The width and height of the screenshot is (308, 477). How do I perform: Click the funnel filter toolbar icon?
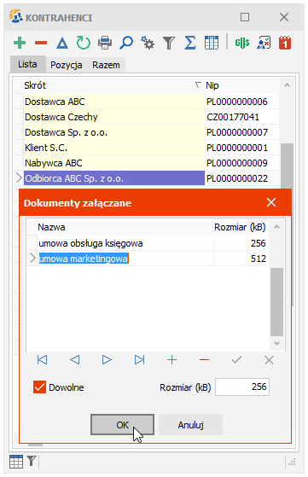(169, 43)
